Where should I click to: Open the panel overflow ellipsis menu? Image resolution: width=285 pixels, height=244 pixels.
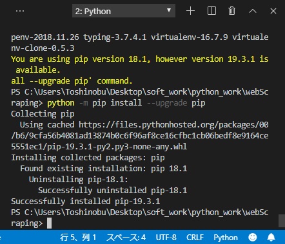point(20,11)
